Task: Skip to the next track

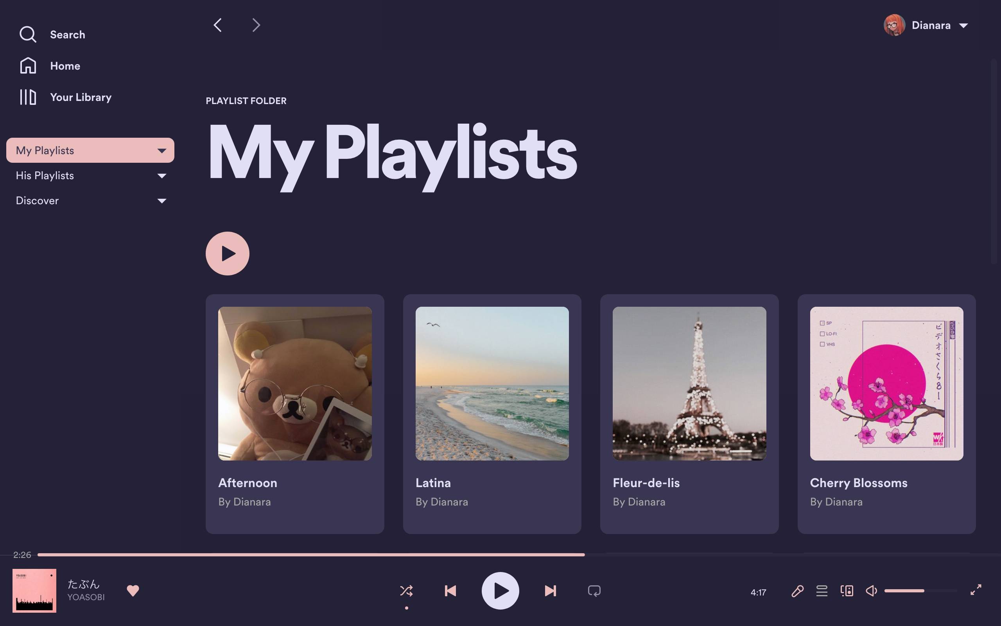Action: tap(551, 591)
